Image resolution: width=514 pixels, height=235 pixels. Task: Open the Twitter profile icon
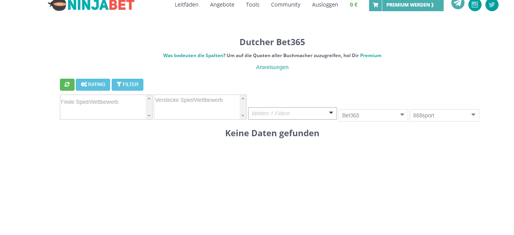(x=492, y=5)
